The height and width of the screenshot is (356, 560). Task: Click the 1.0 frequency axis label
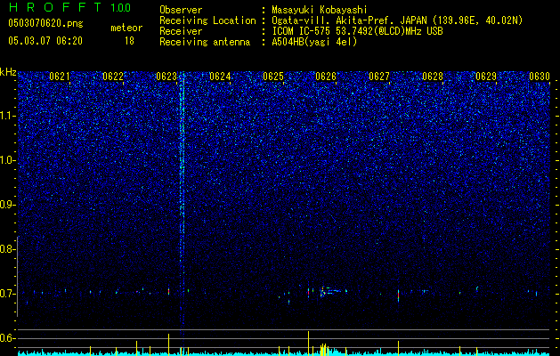coord(7,160)
